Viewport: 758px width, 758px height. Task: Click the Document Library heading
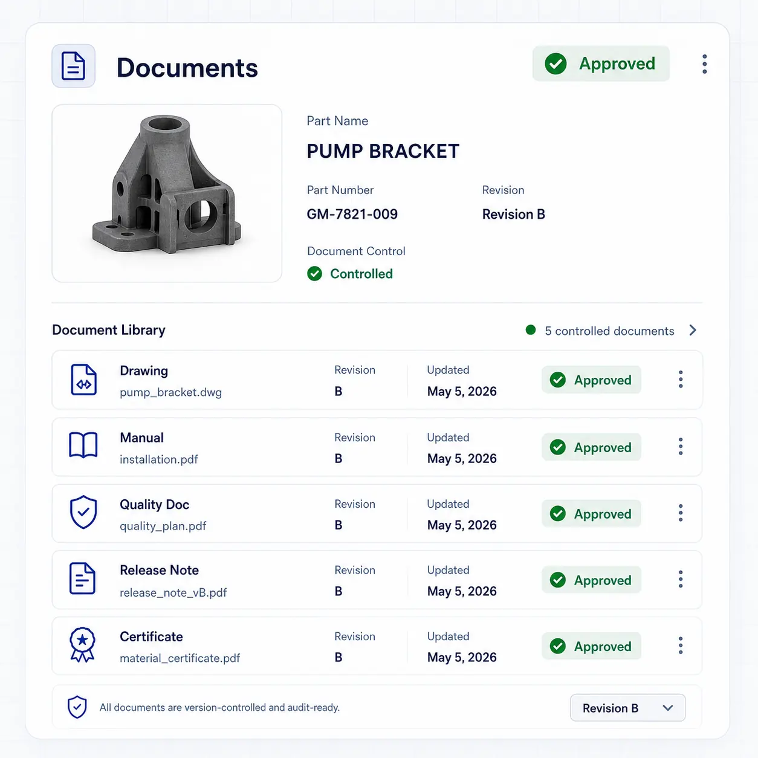tap(109, 330)
